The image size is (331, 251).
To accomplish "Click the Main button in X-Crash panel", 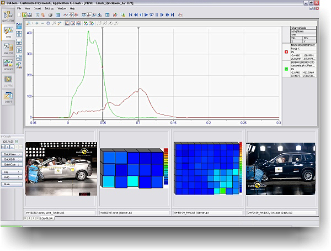I will 12,184.
